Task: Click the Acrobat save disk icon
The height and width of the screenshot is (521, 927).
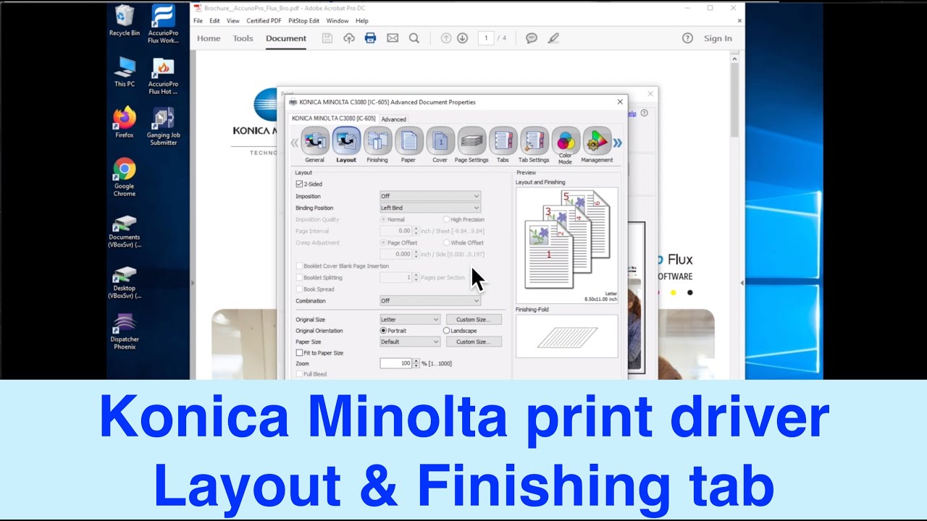Action: tap(327, 38)
